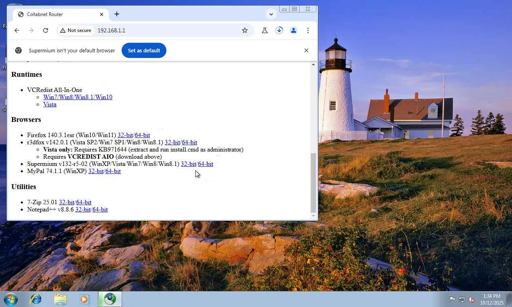
Task: Open the experiments flask icon
Action: 265,30
